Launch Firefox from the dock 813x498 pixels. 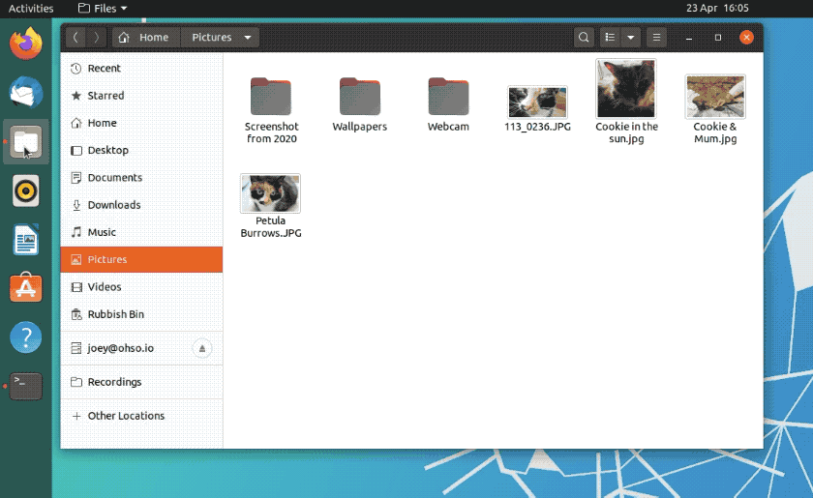tap(26, 43)
